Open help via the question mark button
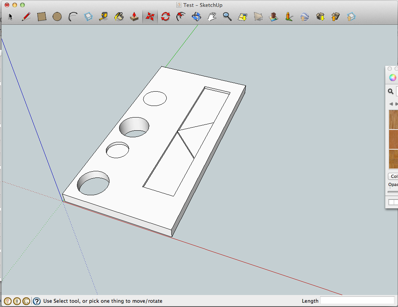This screenshot has width=398, height=307. (x=36, y=301)
